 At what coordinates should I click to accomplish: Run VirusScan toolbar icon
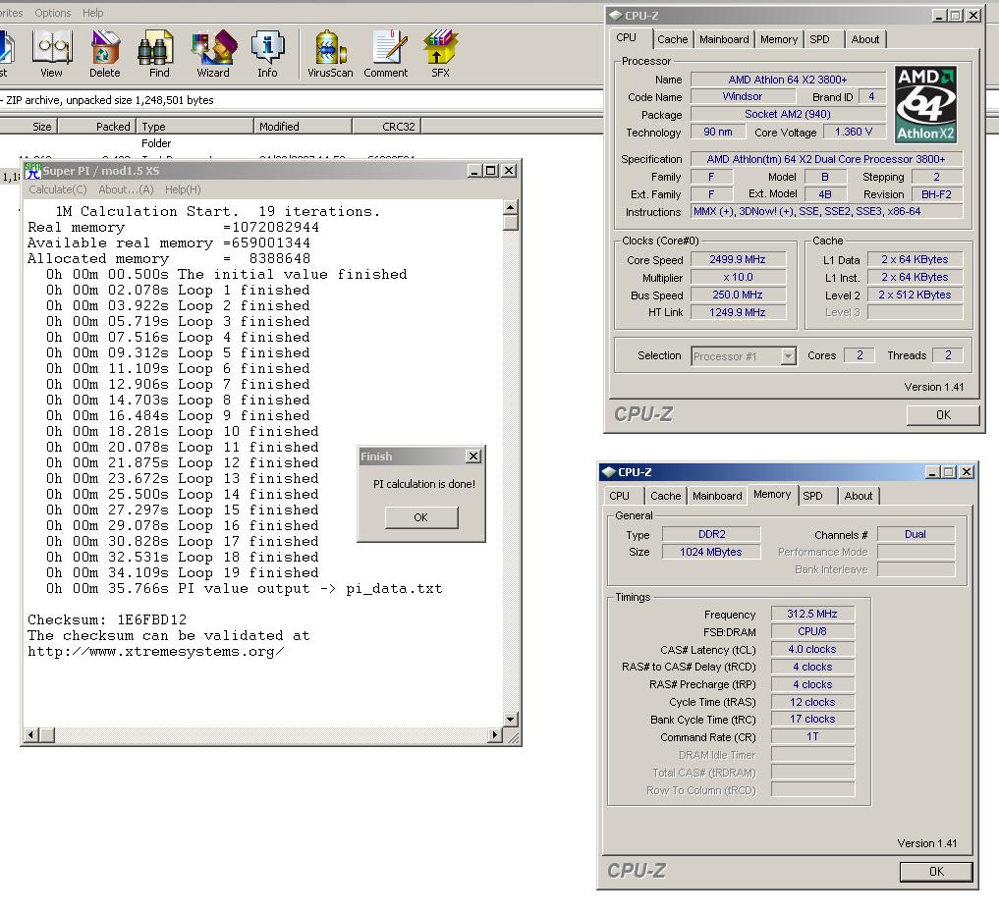click(330, 53)
